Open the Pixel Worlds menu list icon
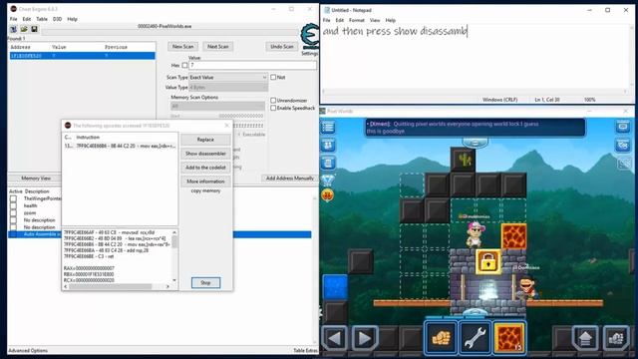This screenshot has height=359, width=638. (x=328, y=128)
